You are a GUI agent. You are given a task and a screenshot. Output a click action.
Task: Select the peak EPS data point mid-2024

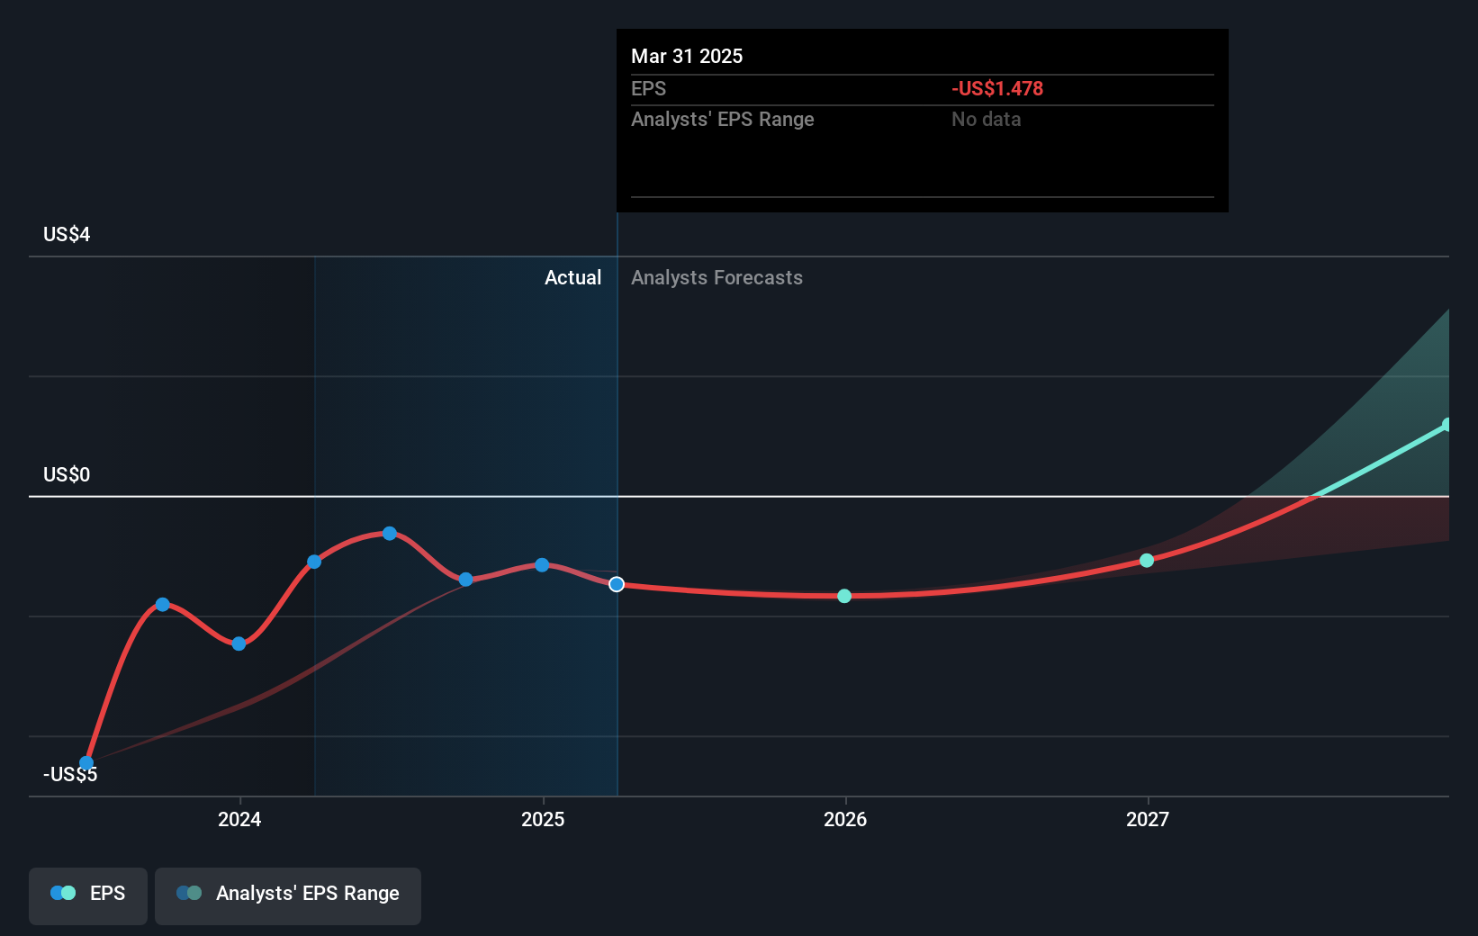pos(390,534)
